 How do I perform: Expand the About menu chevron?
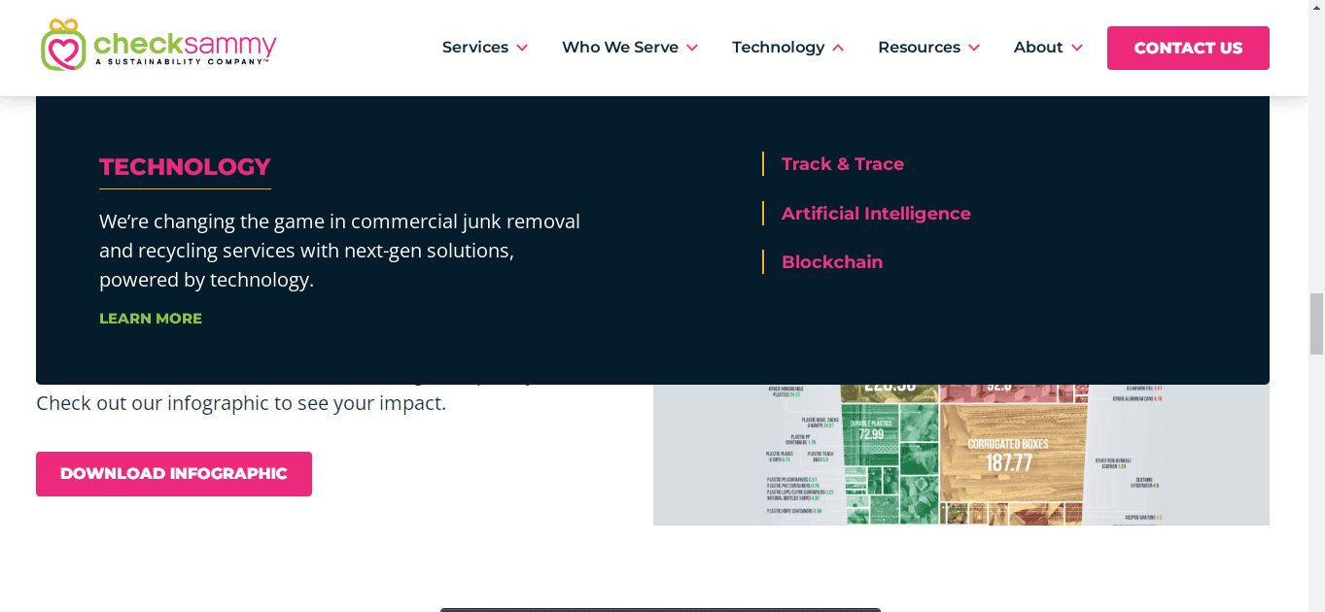(x=1077, y=48)
